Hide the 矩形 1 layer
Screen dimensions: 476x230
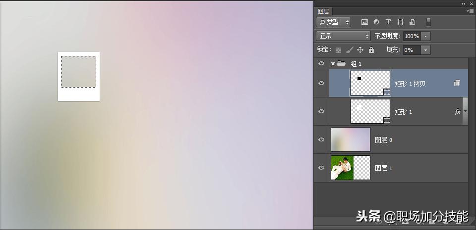tap(321, 111)
